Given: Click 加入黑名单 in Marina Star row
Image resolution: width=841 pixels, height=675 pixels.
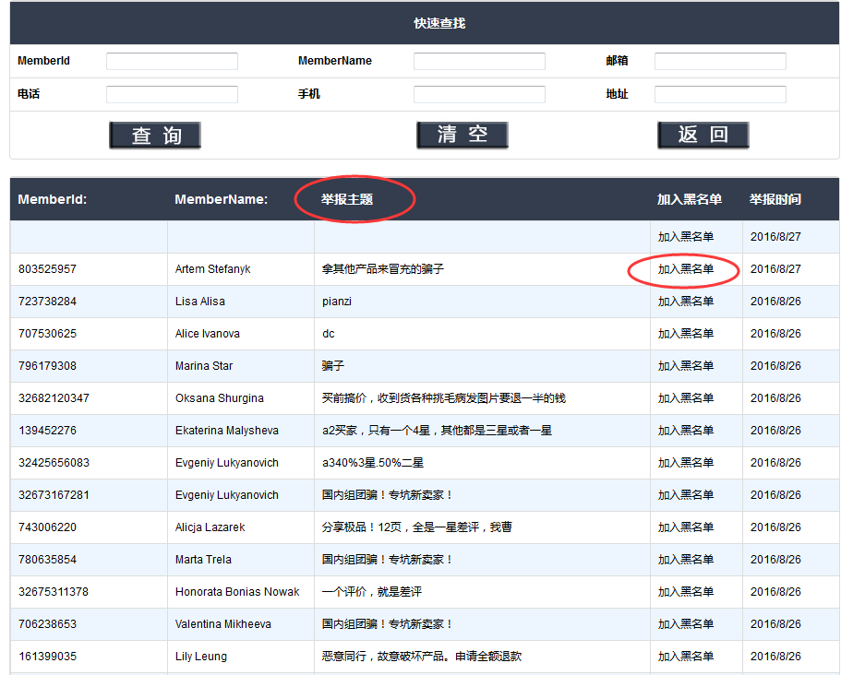Looking at the screenshot, I should point(685,366).
